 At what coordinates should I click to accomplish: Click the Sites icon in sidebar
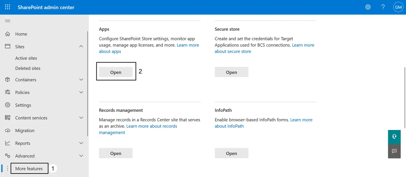tap(8, 46)
